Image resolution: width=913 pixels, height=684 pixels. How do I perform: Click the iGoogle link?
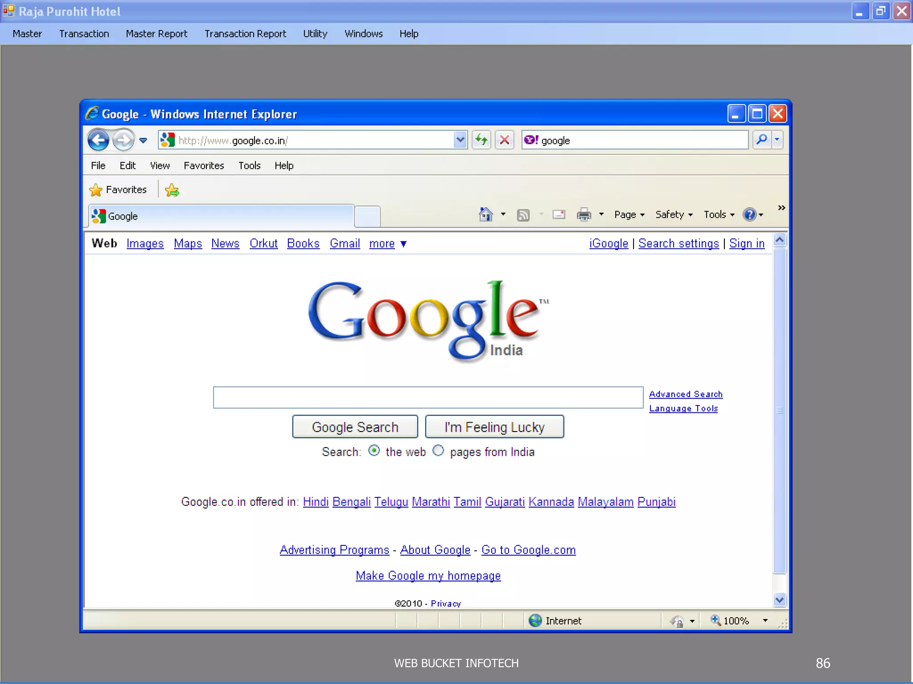(609, 244)
